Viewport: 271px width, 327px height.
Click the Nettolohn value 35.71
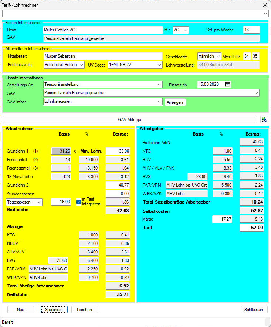pyautogui.click(x=118, y=295)
